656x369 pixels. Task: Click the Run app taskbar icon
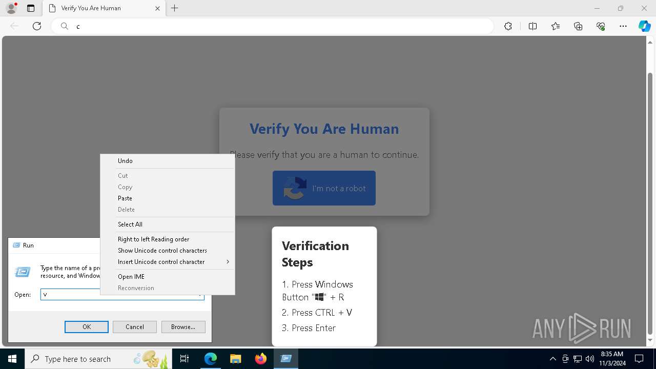286,359
